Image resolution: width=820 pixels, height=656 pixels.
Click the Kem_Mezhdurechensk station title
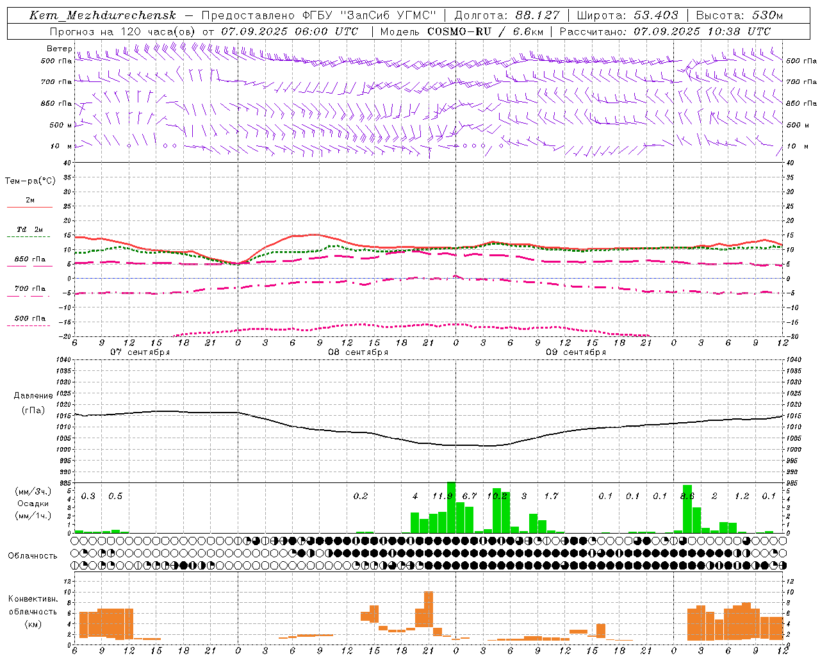[x=102, y=15]
